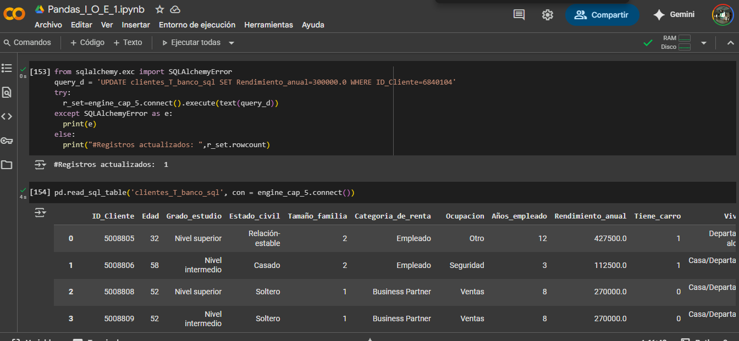The image size is (739, 341).
Task: Add a new Texto cell
Action: tap(128, 42)
